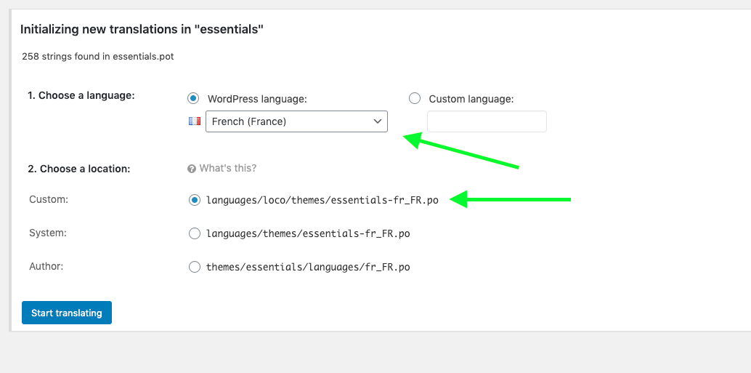Click the Custom language text field

pyautogui.click(x=487, y=121)
